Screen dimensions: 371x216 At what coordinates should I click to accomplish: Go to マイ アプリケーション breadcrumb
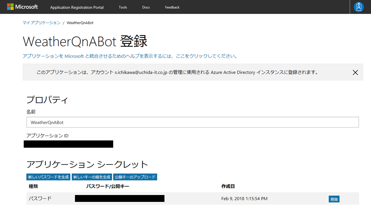click(x=41, y=23)
